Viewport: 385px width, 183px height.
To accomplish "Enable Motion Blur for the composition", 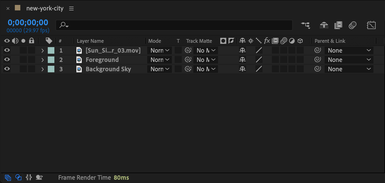I will pyautogui.click(x=353, y=25).
